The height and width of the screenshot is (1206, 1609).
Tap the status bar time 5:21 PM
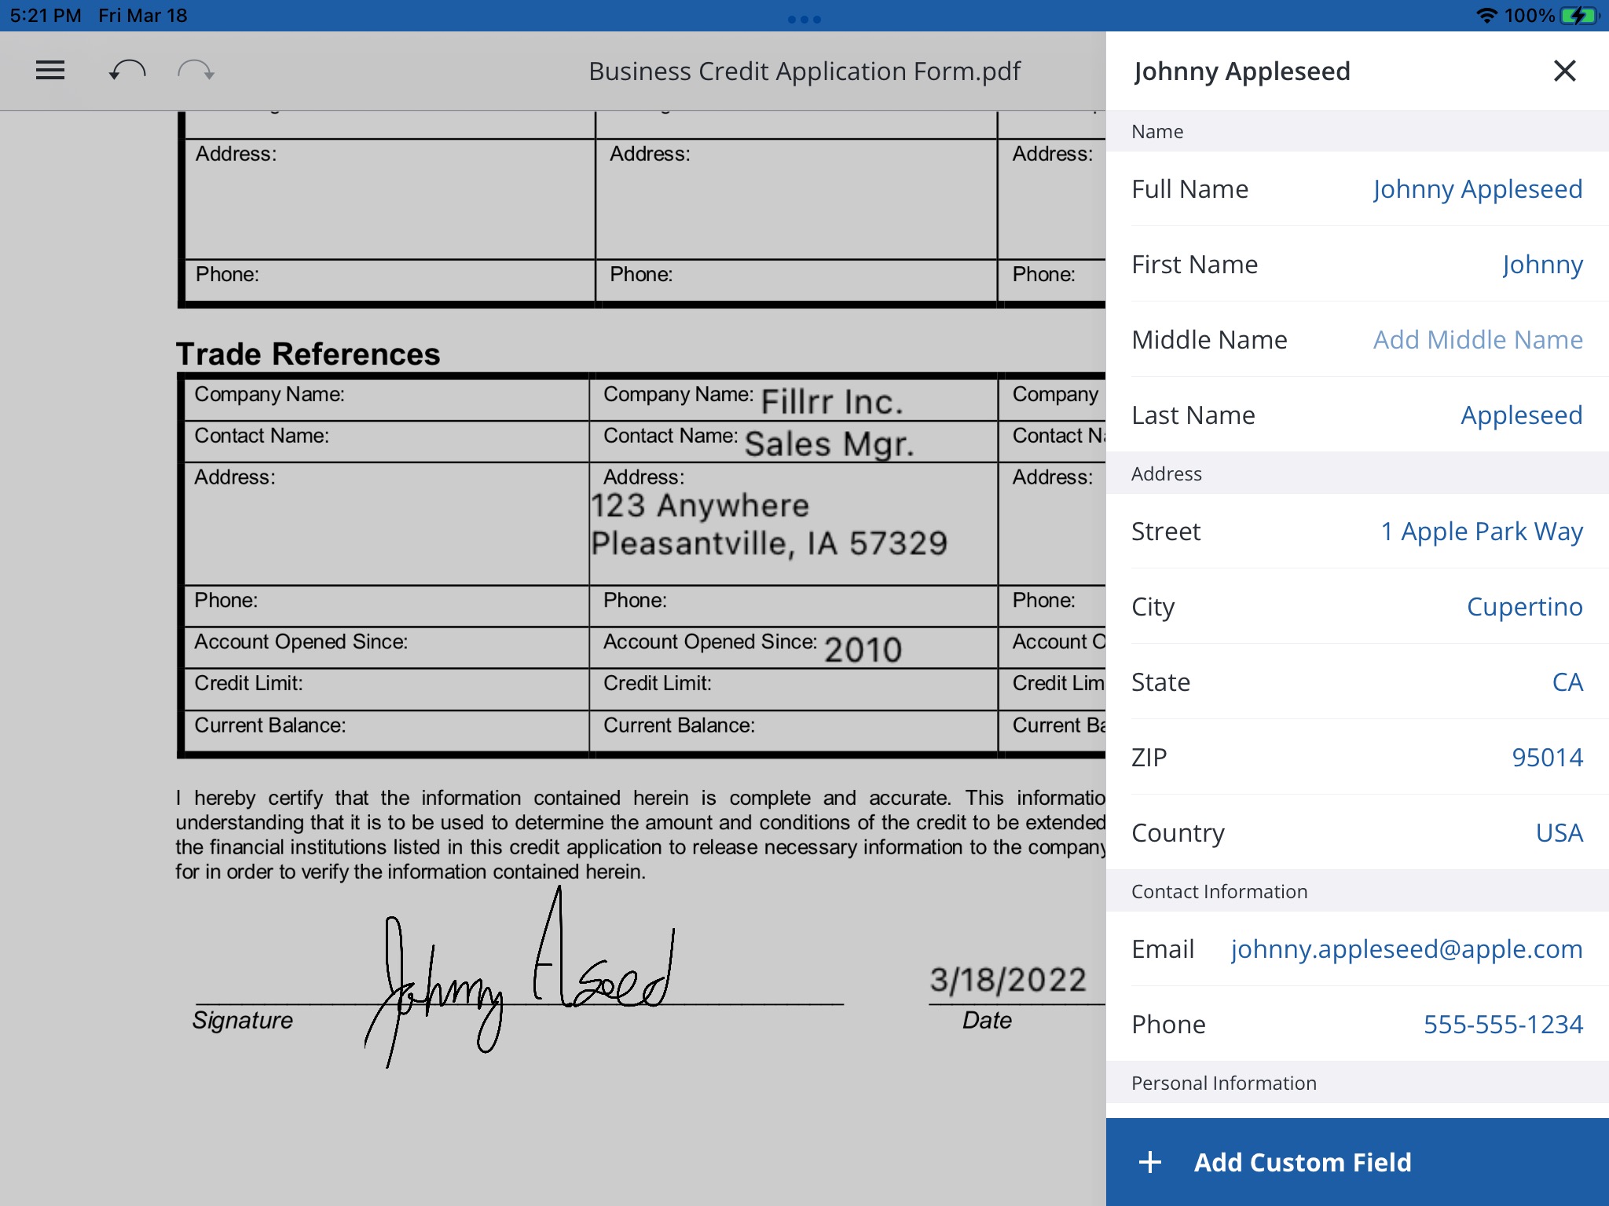coord(46,16)
